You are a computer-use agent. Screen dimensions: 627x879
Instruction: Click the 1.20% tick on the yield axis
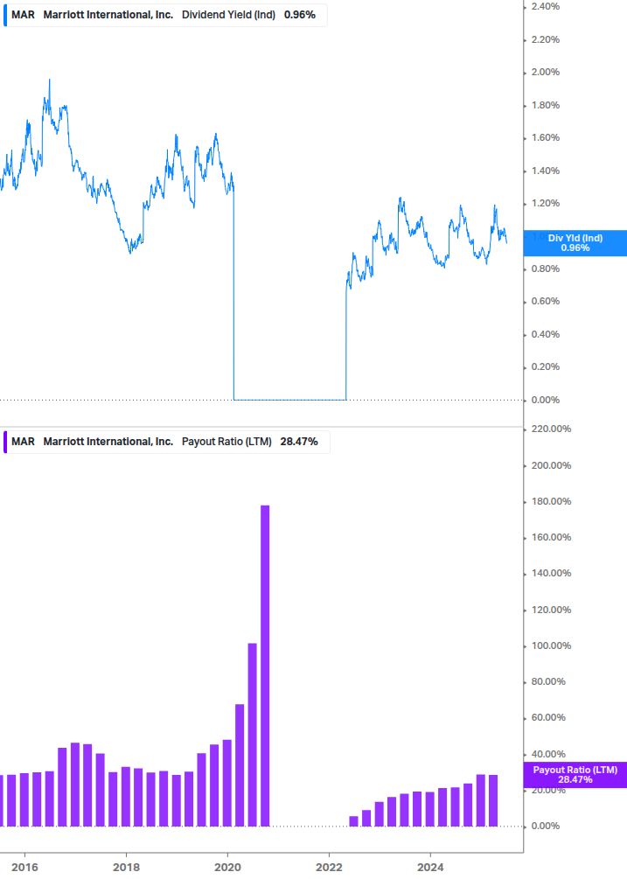[545, 204]
